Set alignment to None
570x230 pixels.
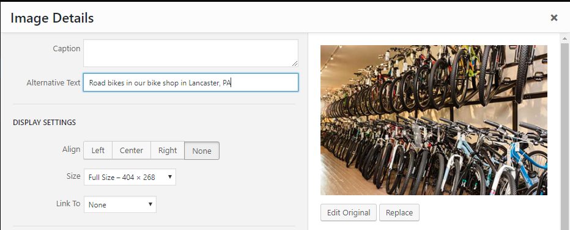coord(202,151)
